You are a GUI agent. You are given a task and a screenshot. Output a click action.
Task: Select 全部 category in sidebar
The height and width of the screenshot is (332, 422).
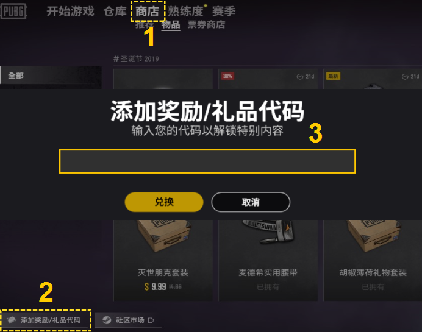pos(51,76)
